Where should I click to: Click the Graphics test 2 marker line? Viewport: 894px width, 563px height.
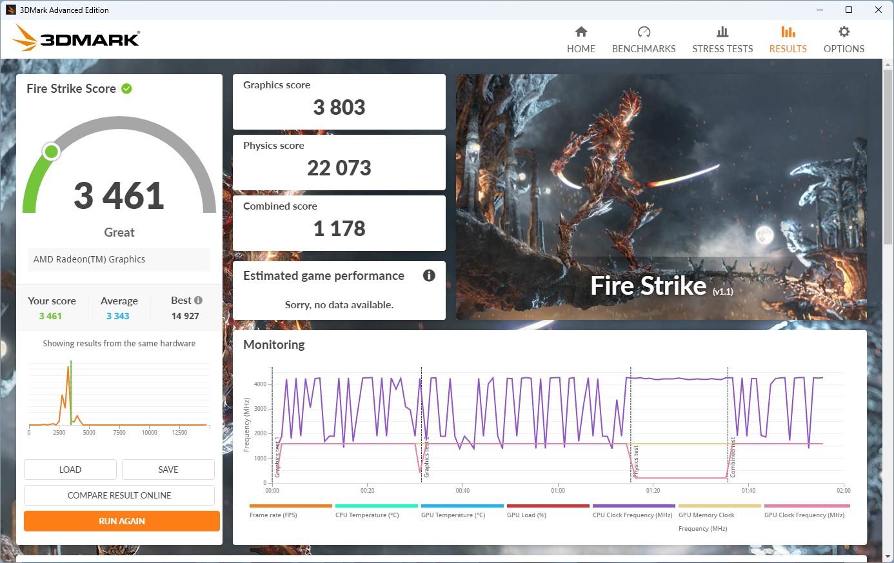click(x=422, y=424)
